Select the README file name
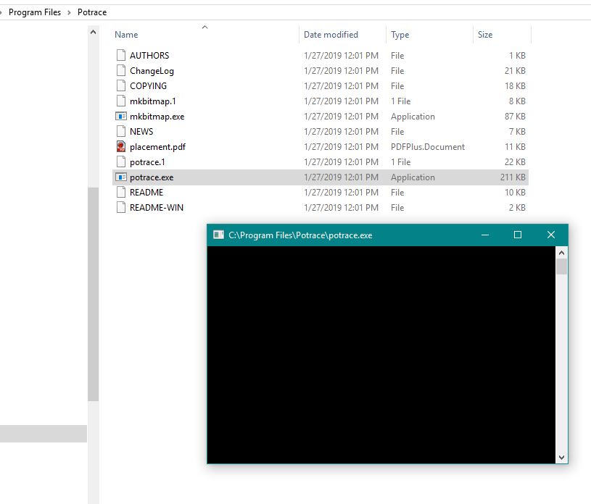 click(x=146, y=193)
